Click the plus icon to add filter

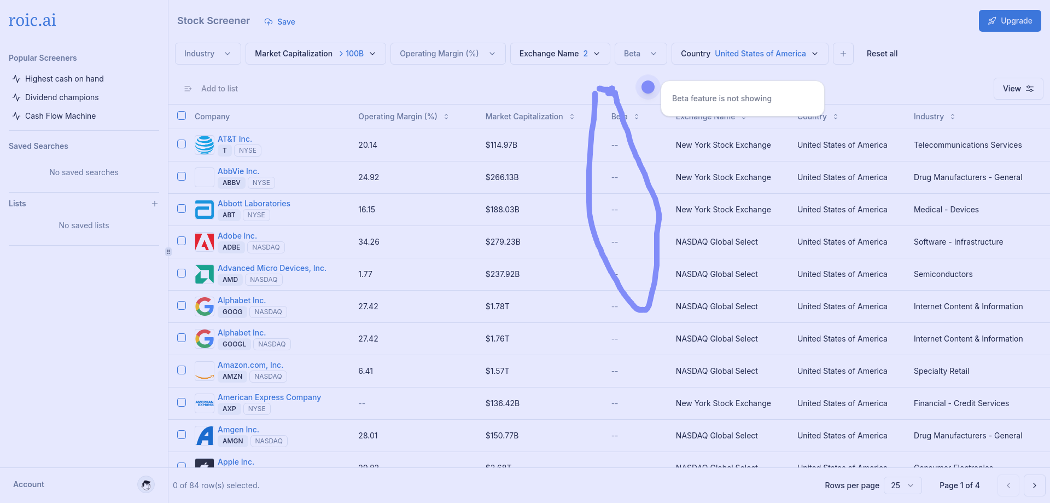coord(843,54)
